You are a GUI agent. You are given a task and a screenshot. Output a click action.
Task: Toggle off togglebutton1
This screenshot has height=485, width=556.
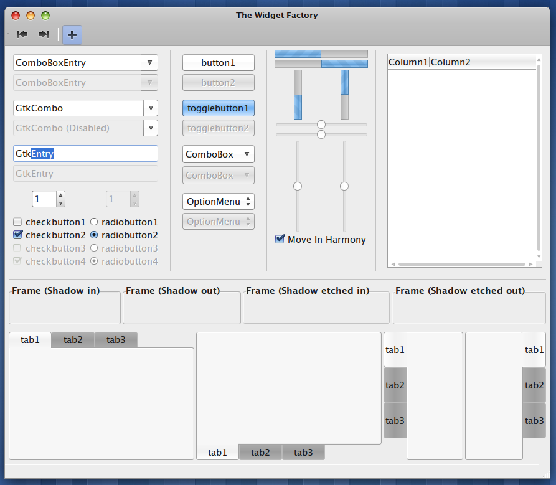pos(219,108)
